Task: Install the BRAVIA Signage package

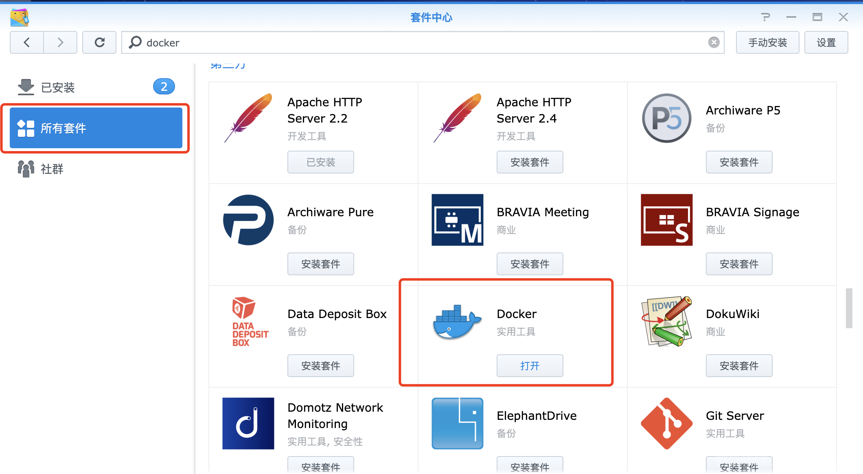Action: click(x=739, y=264)
